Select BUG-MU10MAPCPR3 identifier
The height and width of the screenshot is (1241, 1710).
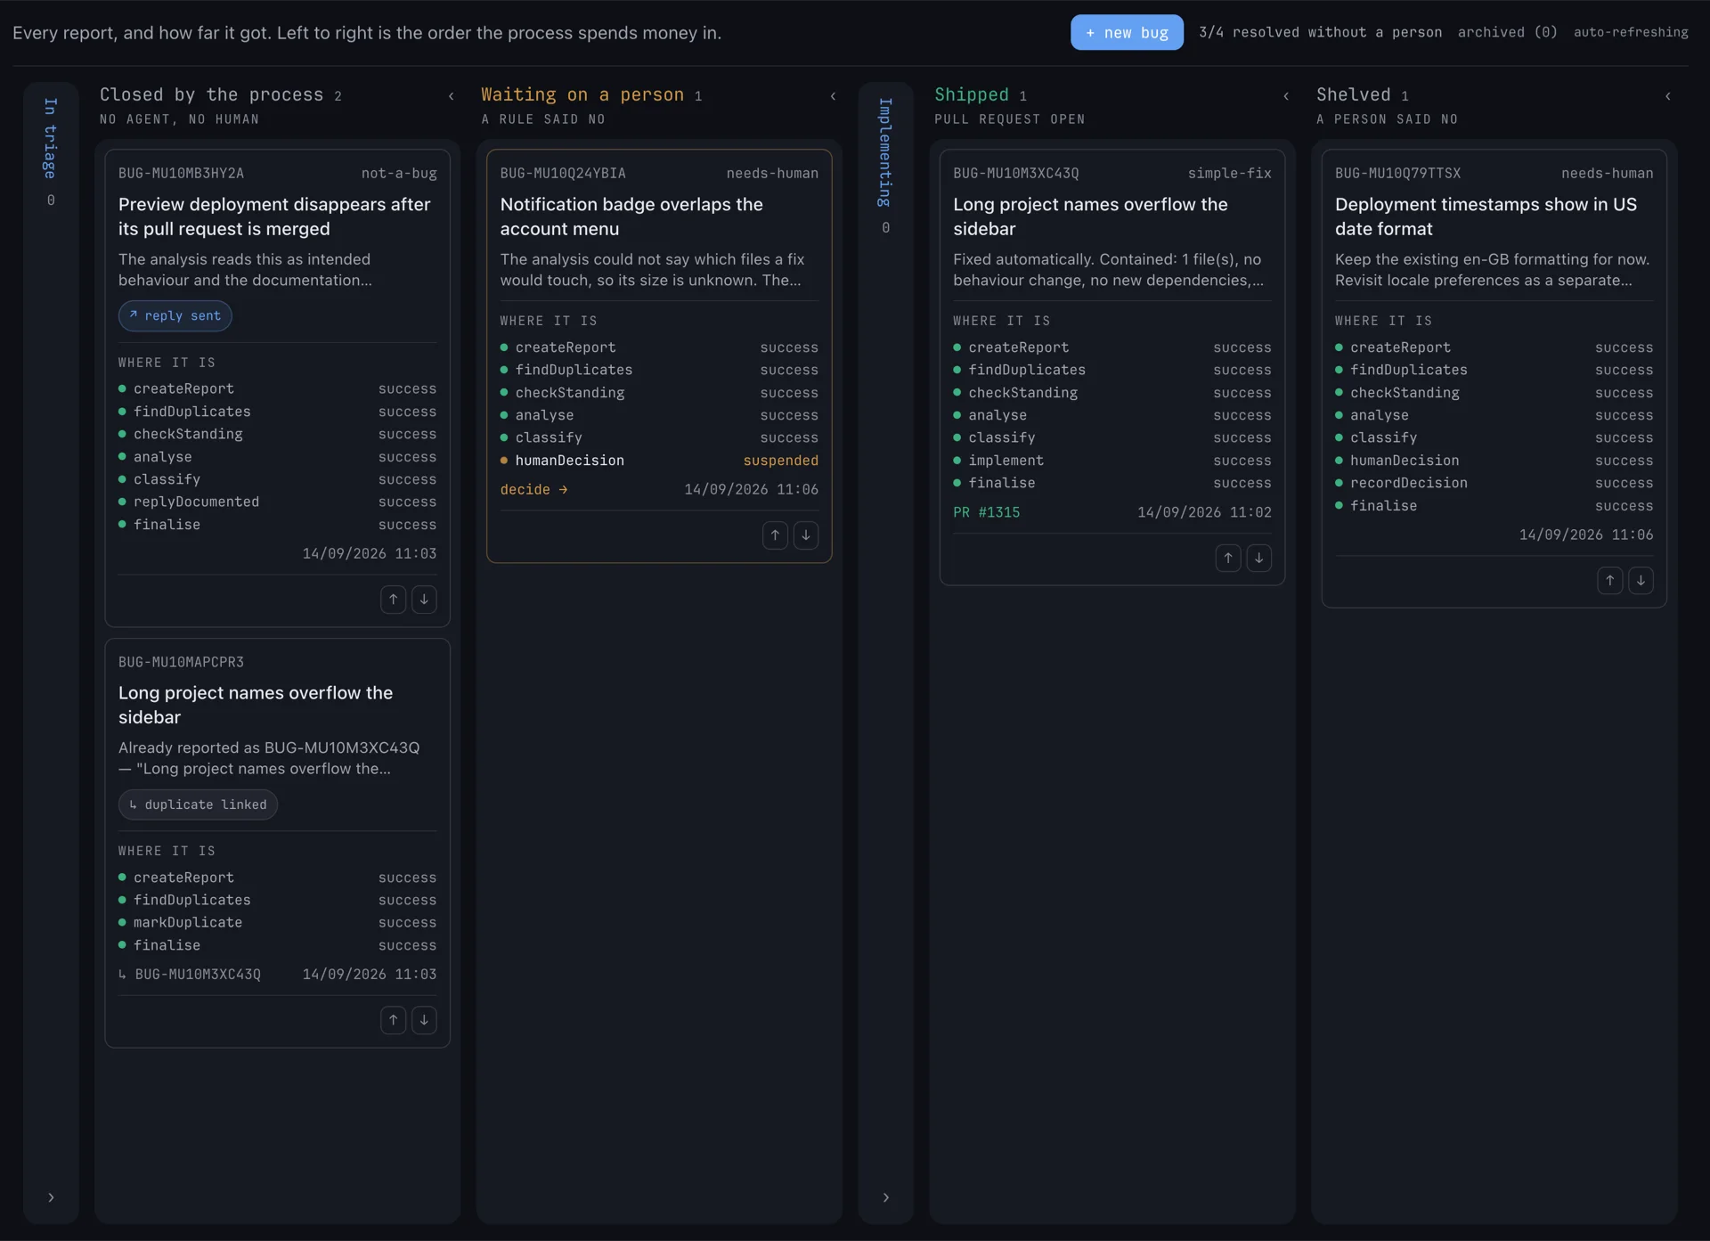(x=181, y=663)
